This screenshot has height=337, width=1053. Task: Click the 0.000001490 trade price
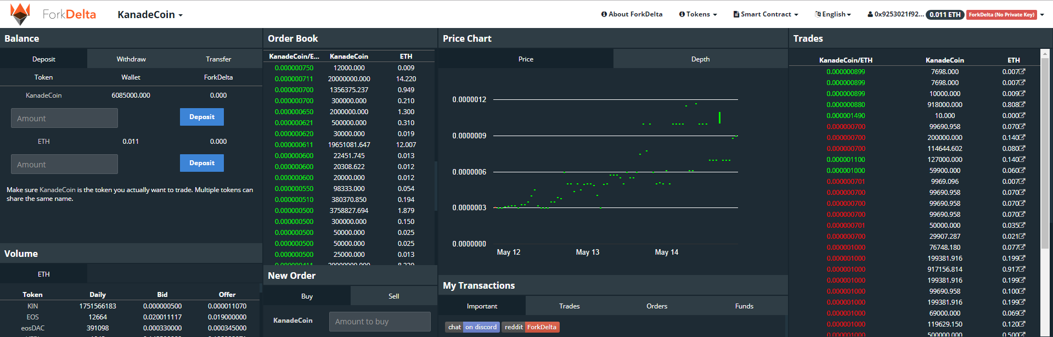(846, 116)
